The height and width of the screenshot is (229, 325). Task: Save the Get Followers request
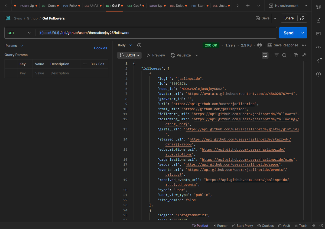coord(263,18)
